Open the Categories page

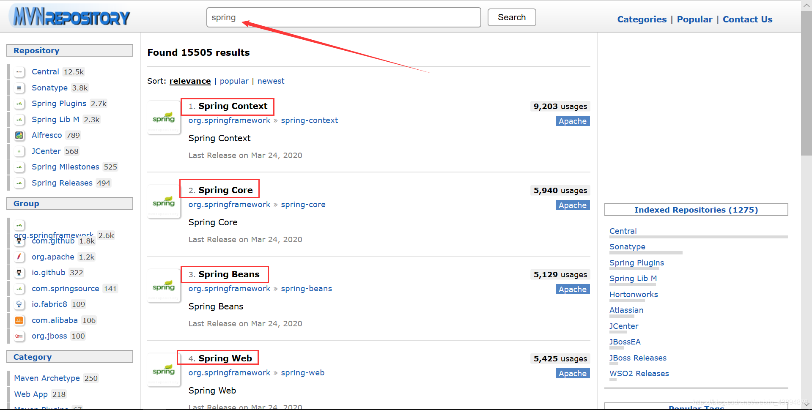click(642, 19)
